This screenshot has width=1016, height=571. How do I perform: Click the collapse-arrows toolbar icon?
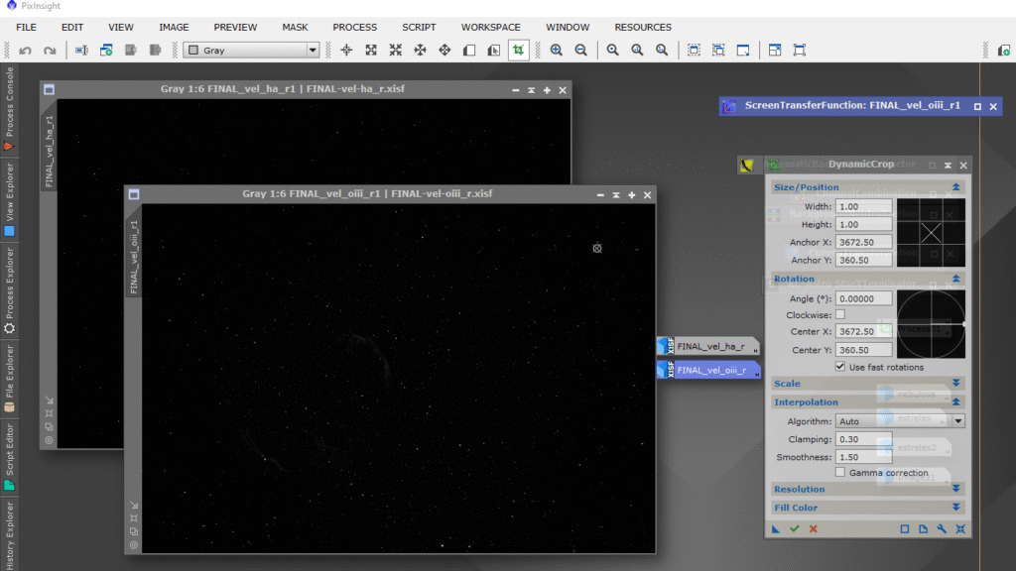pyautogui.click(x=395, y=51)
